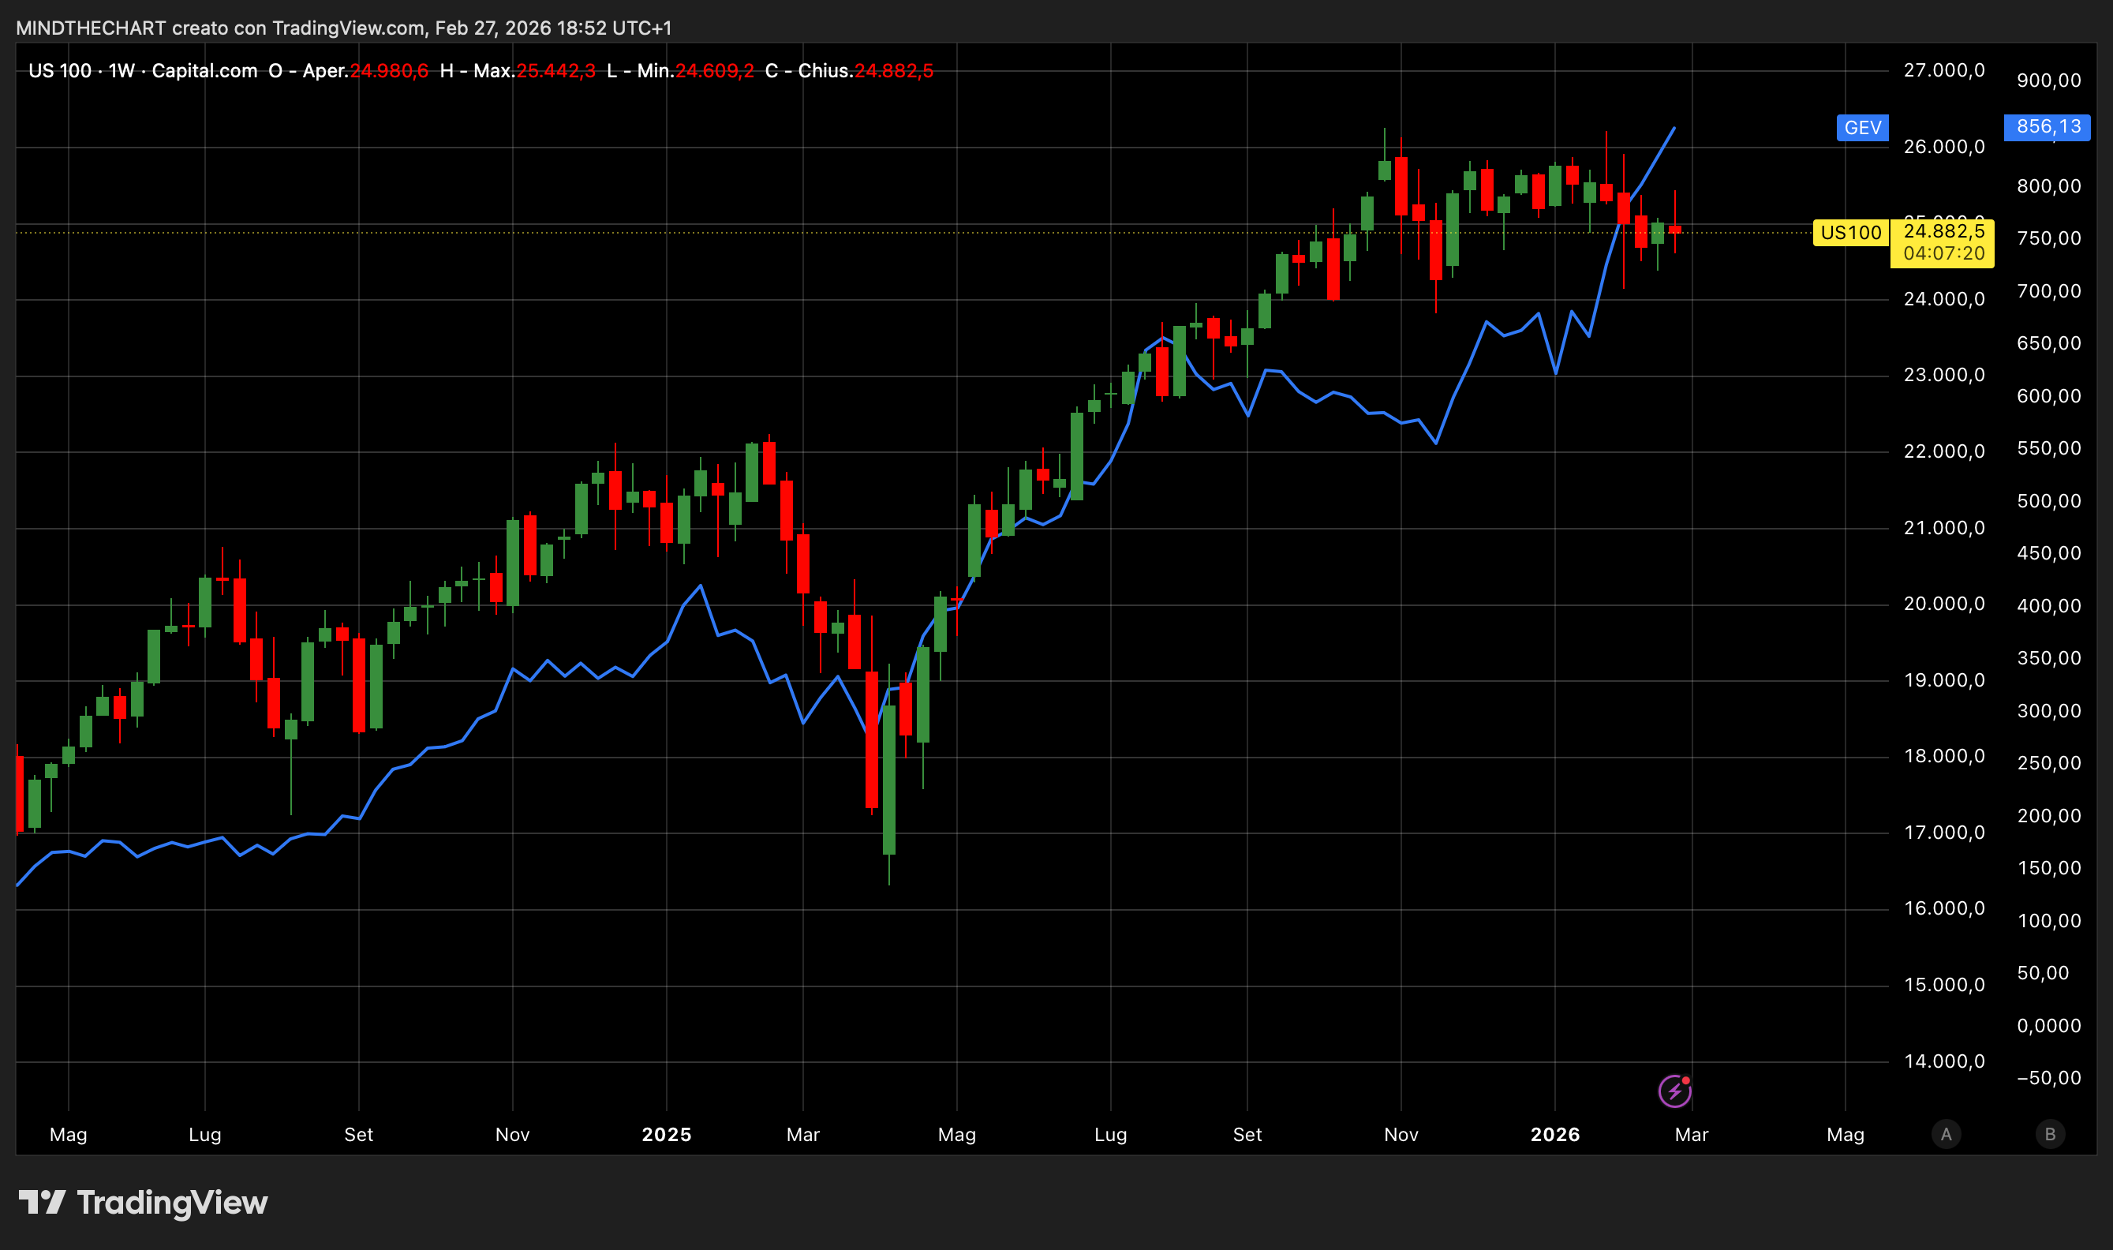2113x1250 pixels.
Task: Click the B scale button
Action: click(x=2050, y=1135)
